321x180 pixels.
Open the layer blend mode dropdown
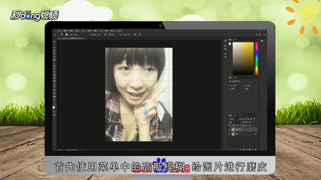tap(235, 122)
